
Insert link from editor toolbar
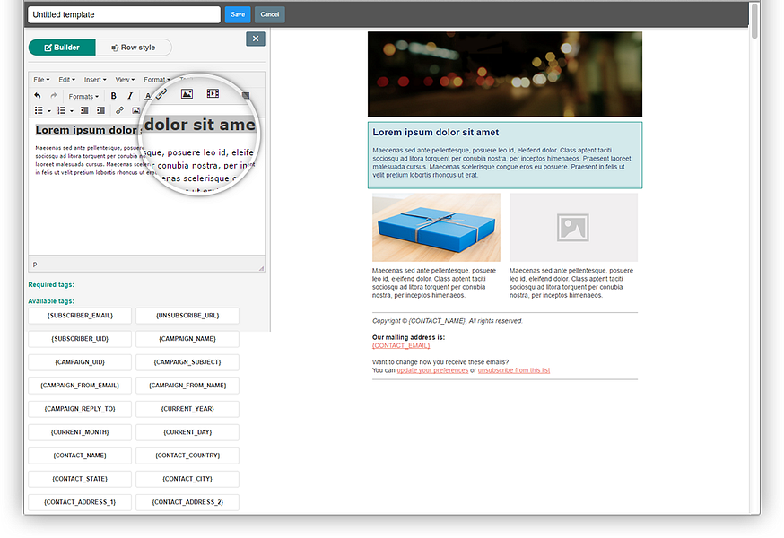(x=119, y=110)
